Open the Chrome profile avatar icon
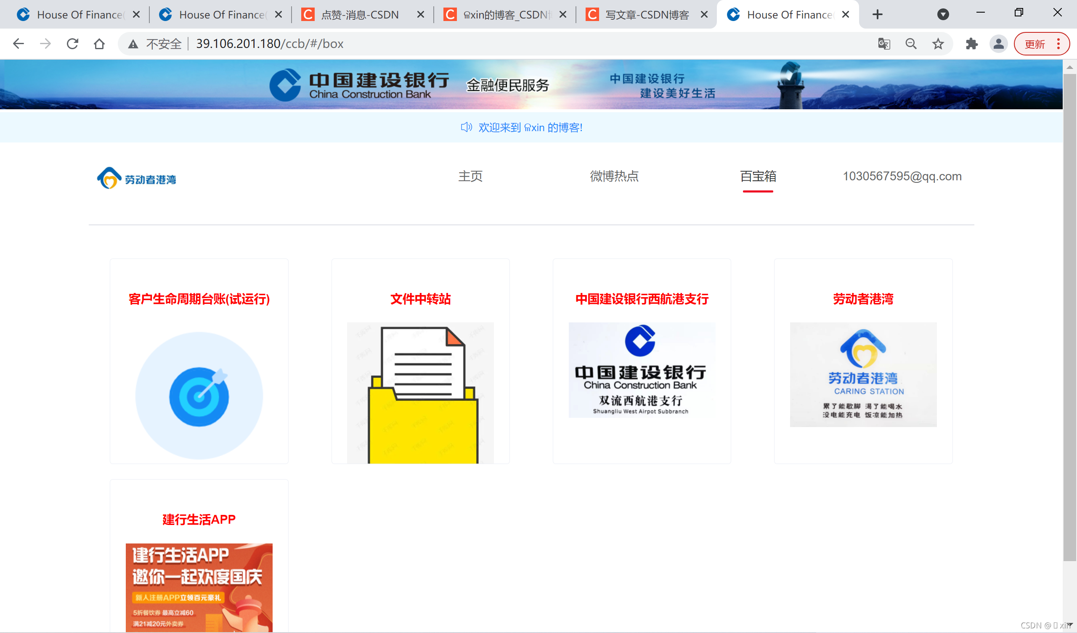Viewport: 1077px width, 633px height. pos(998,44)
